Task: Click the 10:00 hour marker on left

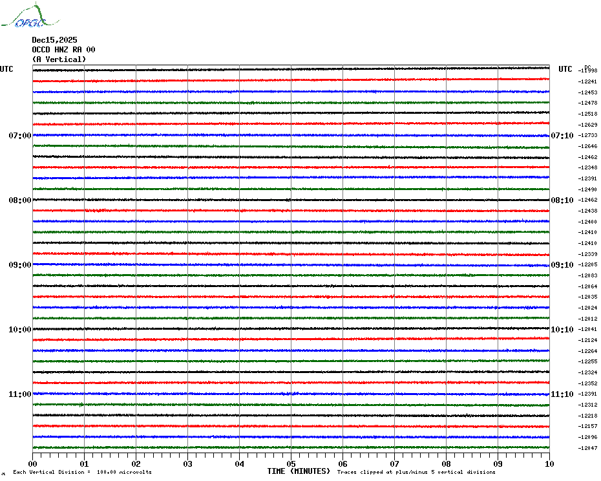Action: [19, 330]
